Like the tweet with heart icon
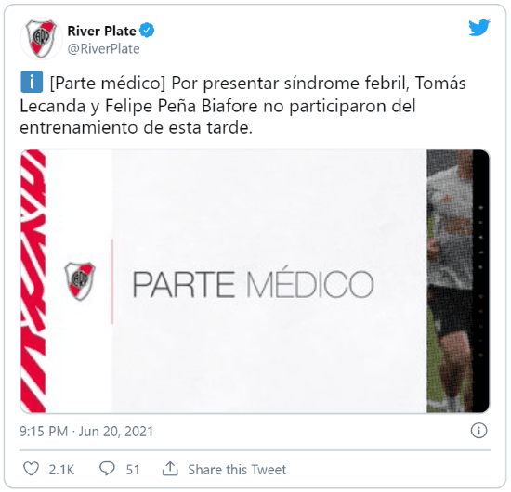 point(32,469)
